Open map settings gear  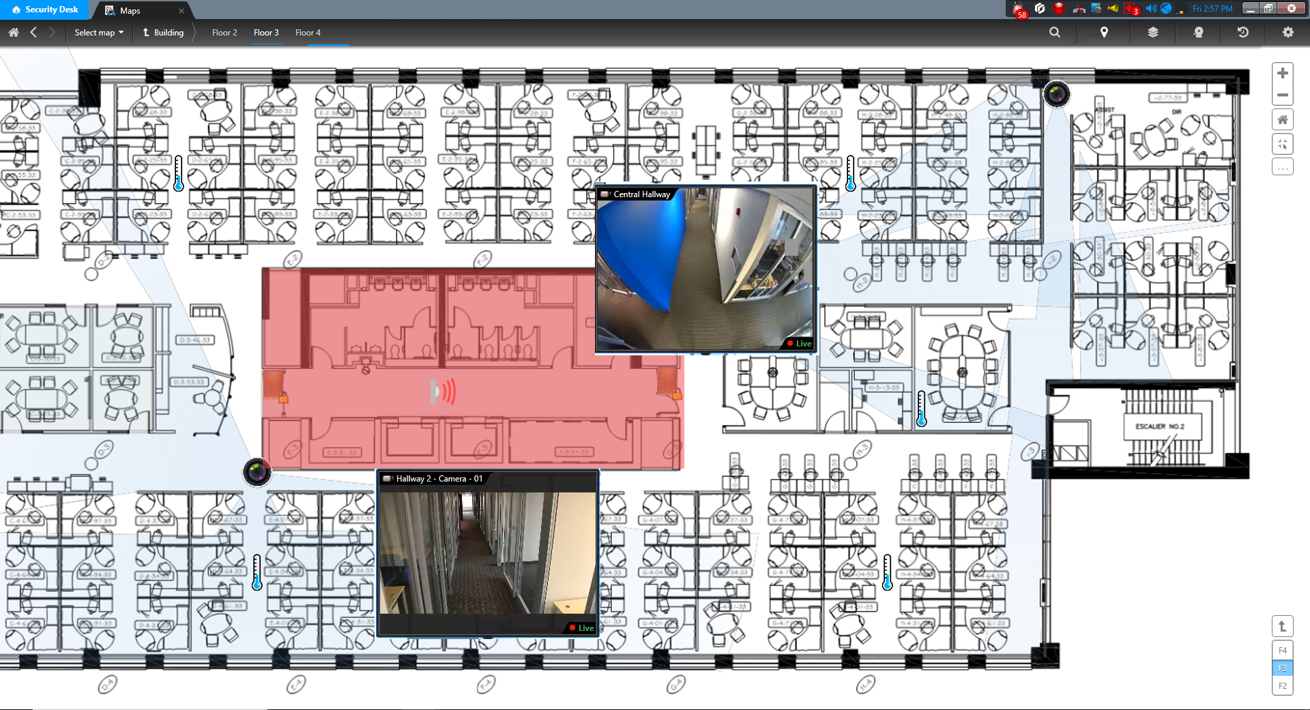(1288, 32)
